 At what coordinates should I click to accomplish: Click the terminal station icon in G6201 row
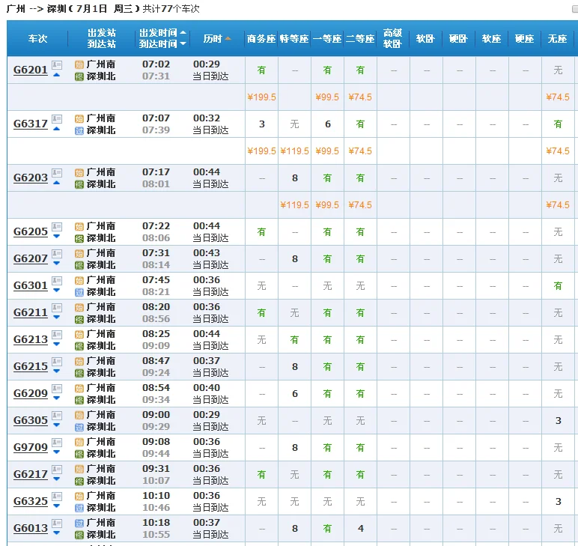(x=79, y=76)
